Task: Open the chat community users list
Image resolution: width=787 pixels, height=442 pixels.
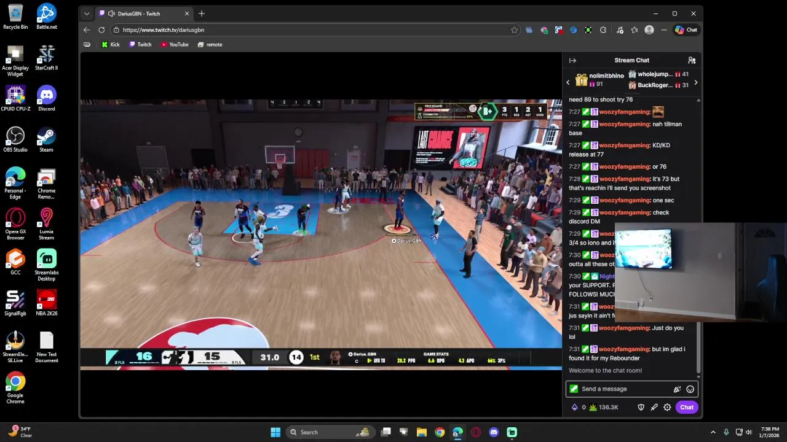Action: (x=692, y=60)
